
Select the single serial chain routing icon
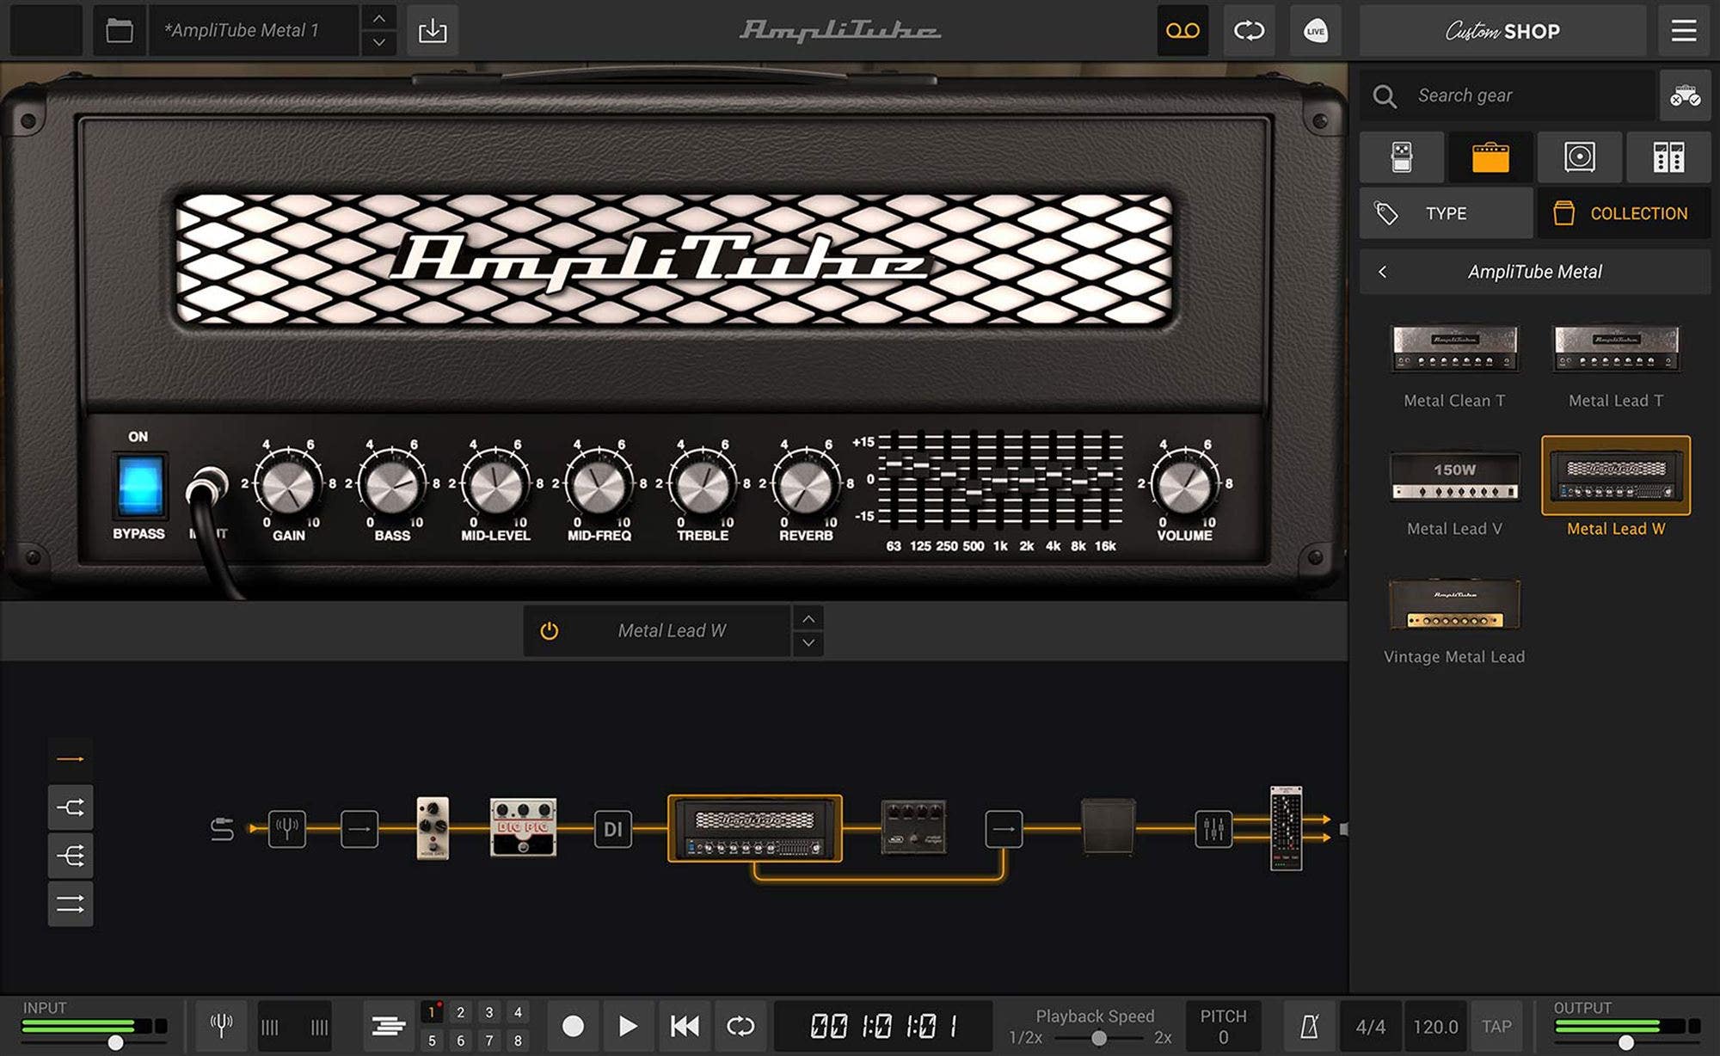point(71,759)
